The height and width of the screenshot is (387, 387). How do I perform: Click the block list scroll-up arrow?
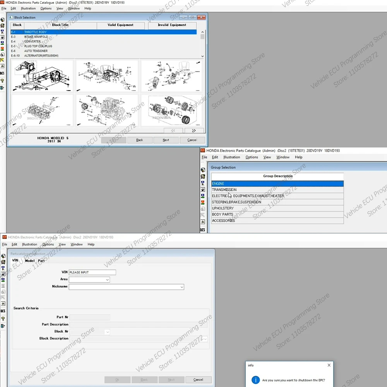[x=202, y=32]
